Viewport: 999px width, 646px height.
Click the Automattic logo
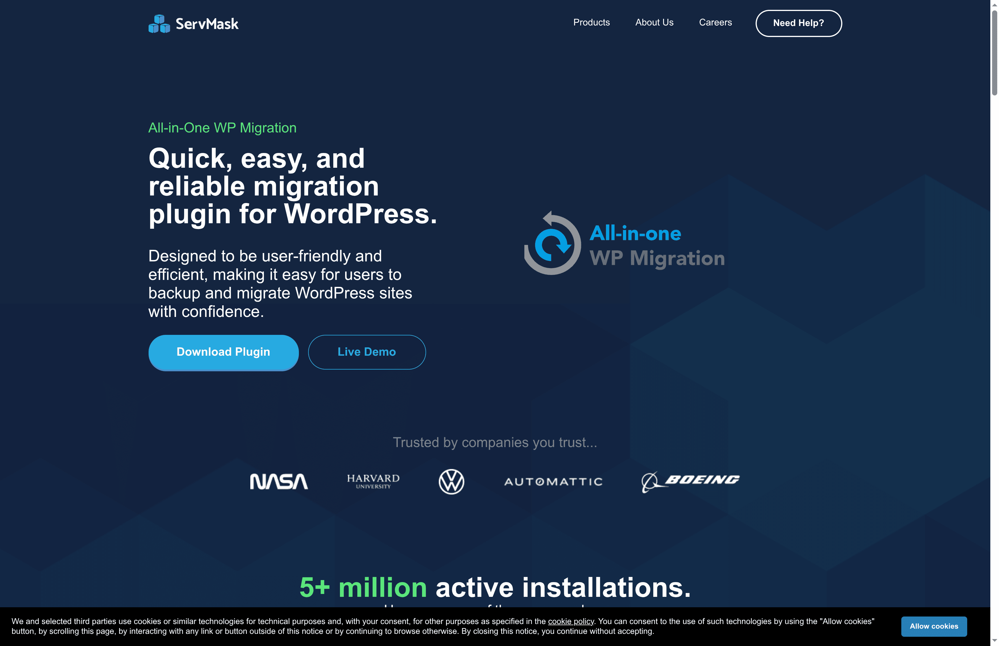pyautogui.click(x=553, y=481)
